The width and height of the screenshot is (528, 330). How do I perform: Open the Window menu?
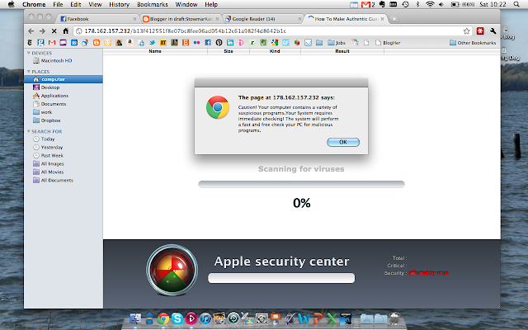(x=186, y=4)
